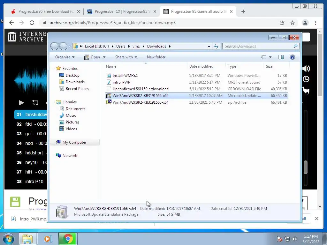This screenshot has height=245, width=327.
Task: Reload the archive.org page
Action: click(x=32, y=23)
